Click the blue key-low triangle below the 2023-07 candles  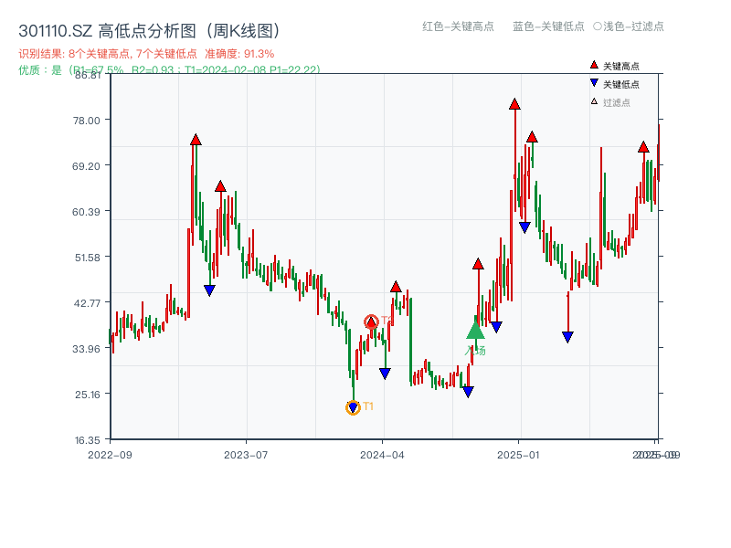208,290
